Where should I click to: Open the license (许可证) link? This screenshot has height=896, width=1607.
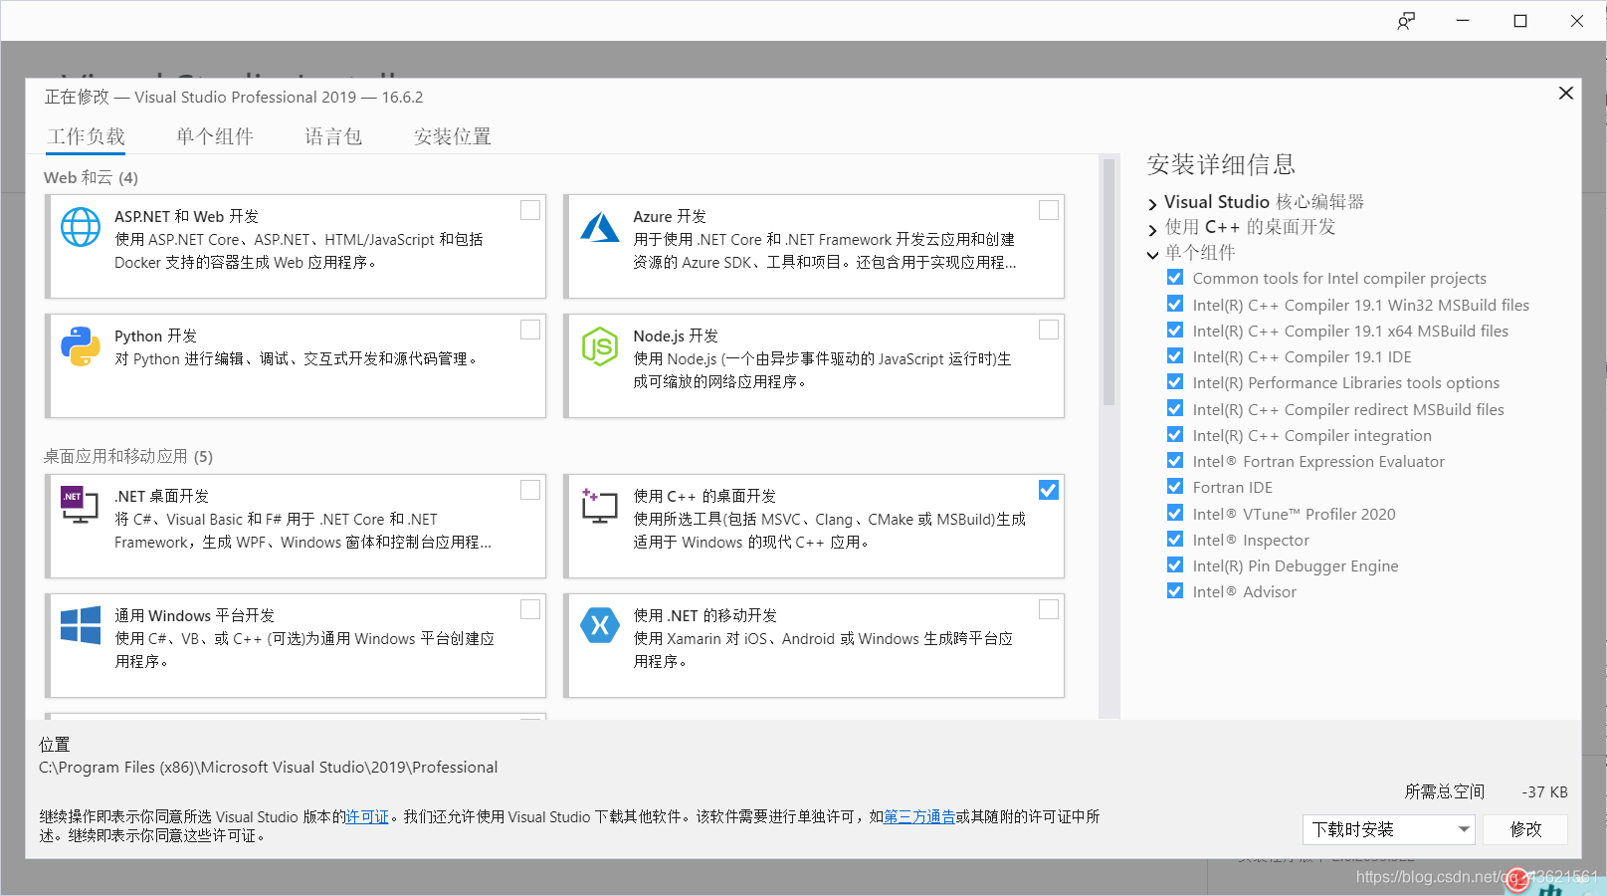coord(367,817)
